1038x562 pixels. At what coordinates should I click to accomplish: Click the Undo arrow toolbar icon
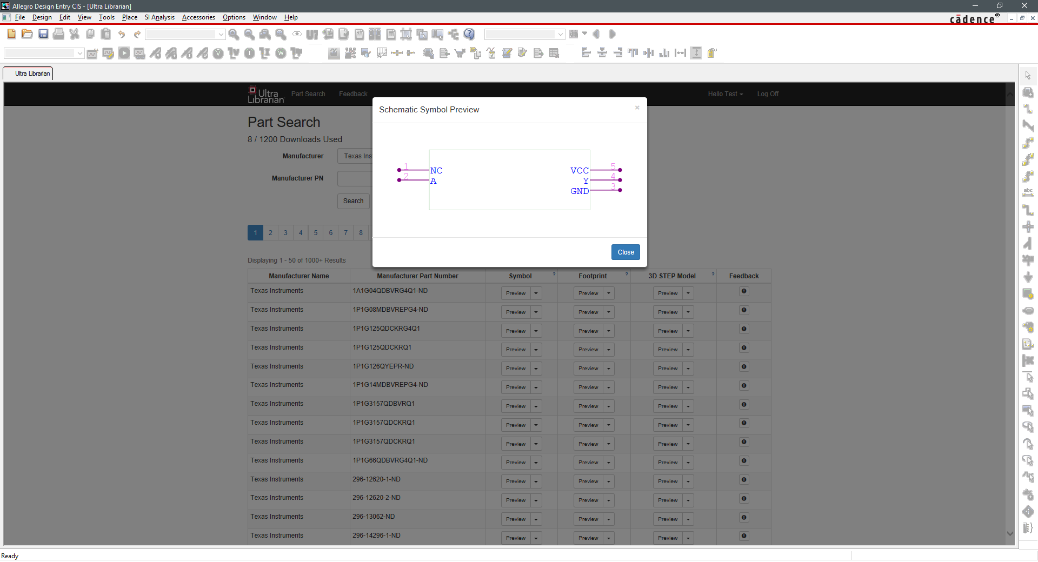[122, 34]
